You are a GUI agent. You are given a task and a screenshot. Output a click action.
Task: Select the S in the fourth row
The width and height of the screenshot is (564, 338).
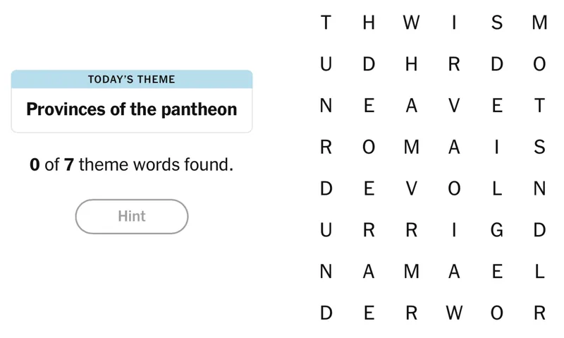coord(540,147)
